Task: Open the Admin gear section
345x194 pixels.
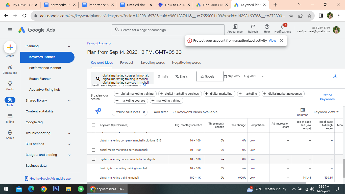Action: (10, 135)
